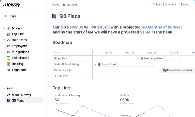
Task: Select the Q3 Plans page in sidebar
Action: [x=24, y=101]
